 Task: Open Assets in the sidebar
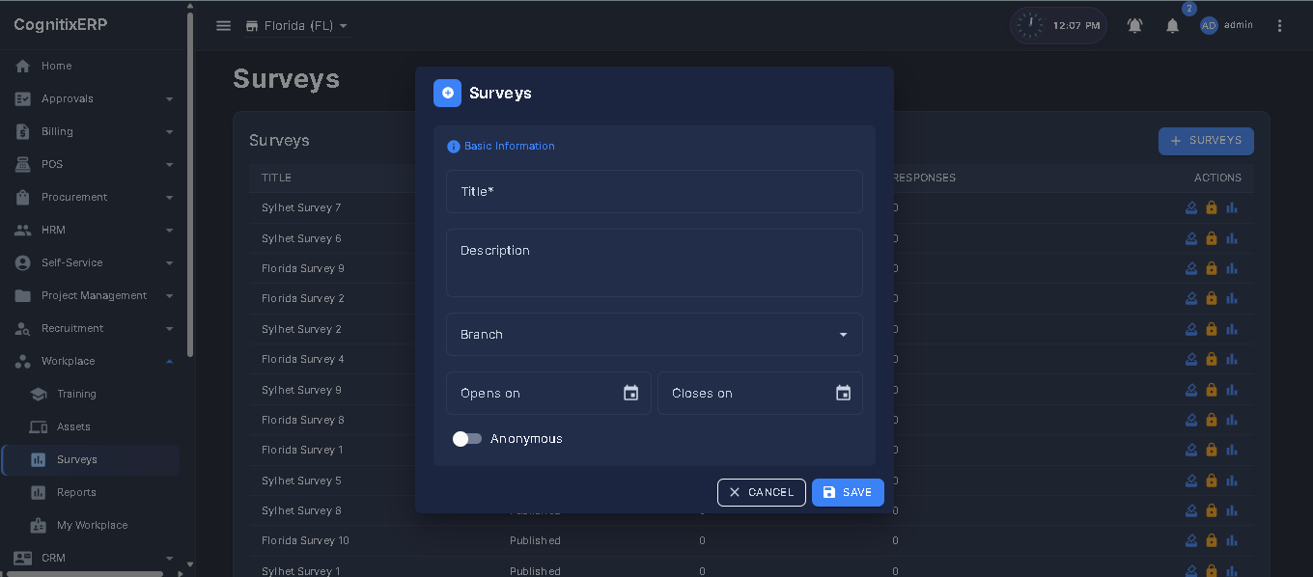click(x=91, y=426)
